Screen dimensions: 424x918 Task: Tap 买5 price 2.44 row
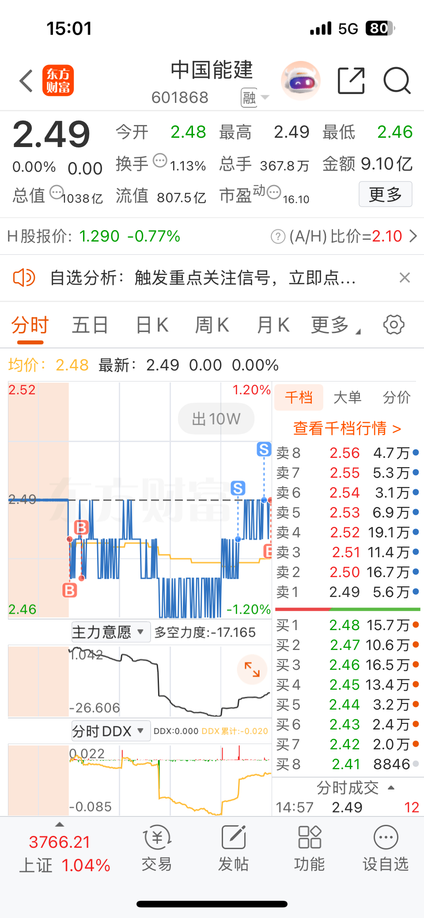click(x=348, y=705)
